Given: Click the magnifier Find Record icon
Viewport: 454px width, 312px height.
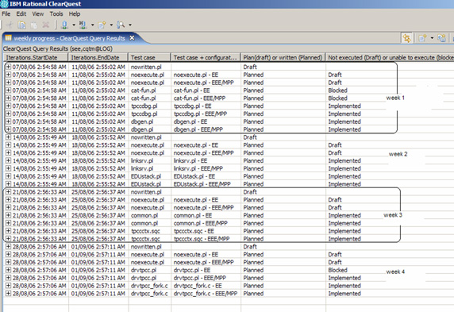Looking at the screenshot, I should 121,25.
